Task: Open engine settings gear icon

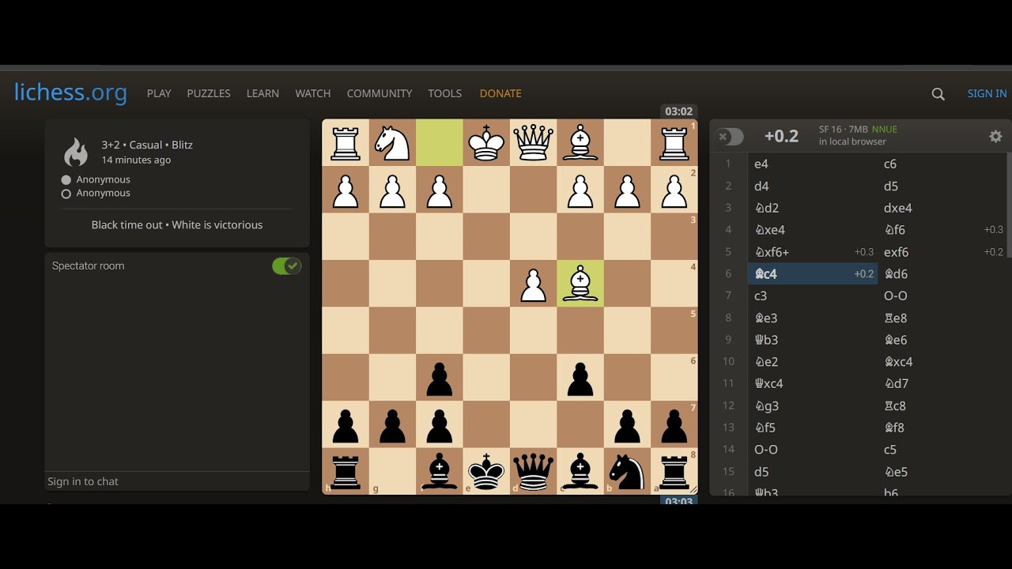Action: (995, 136)
